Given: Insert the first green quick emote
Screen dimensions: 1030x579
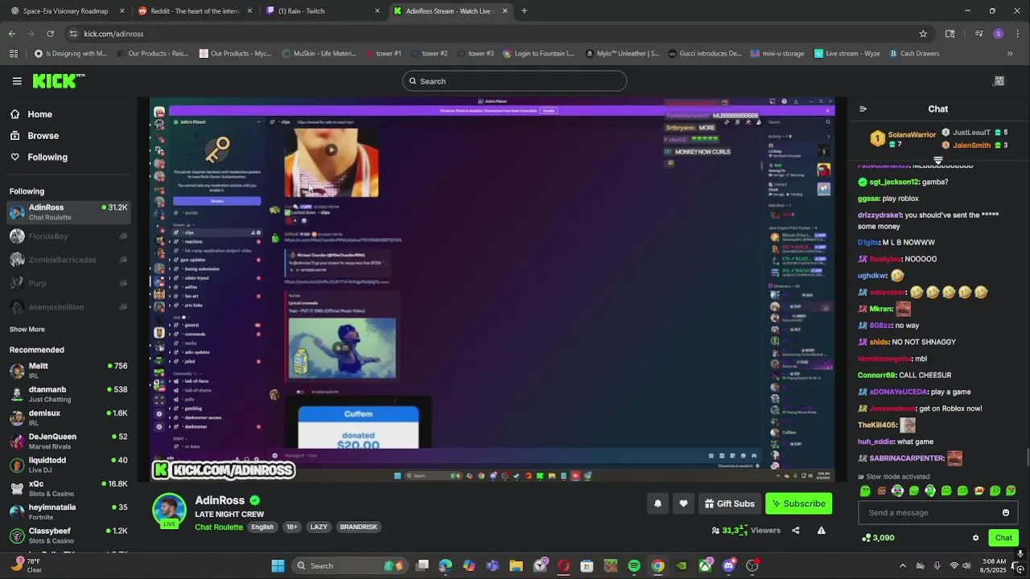Looking at the screenshot, I should click(x=865, y=491).
